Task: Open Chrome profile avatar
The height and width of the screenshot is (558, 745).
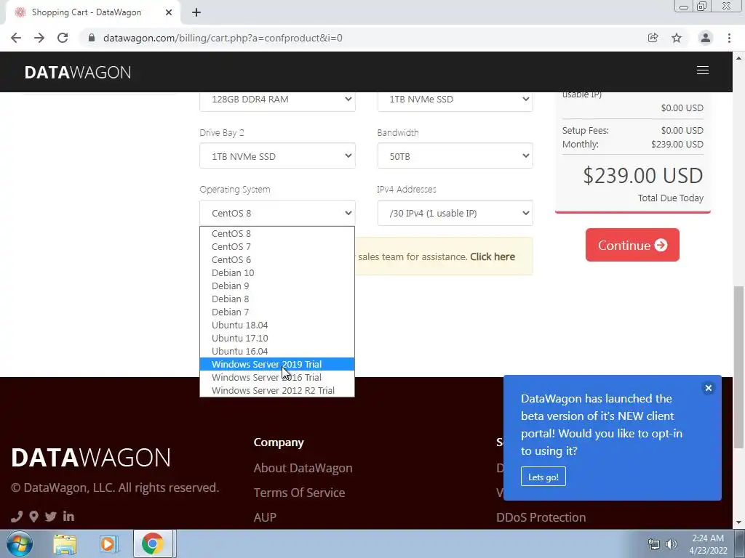Action: pyautogui.click(x=706, y=38)
